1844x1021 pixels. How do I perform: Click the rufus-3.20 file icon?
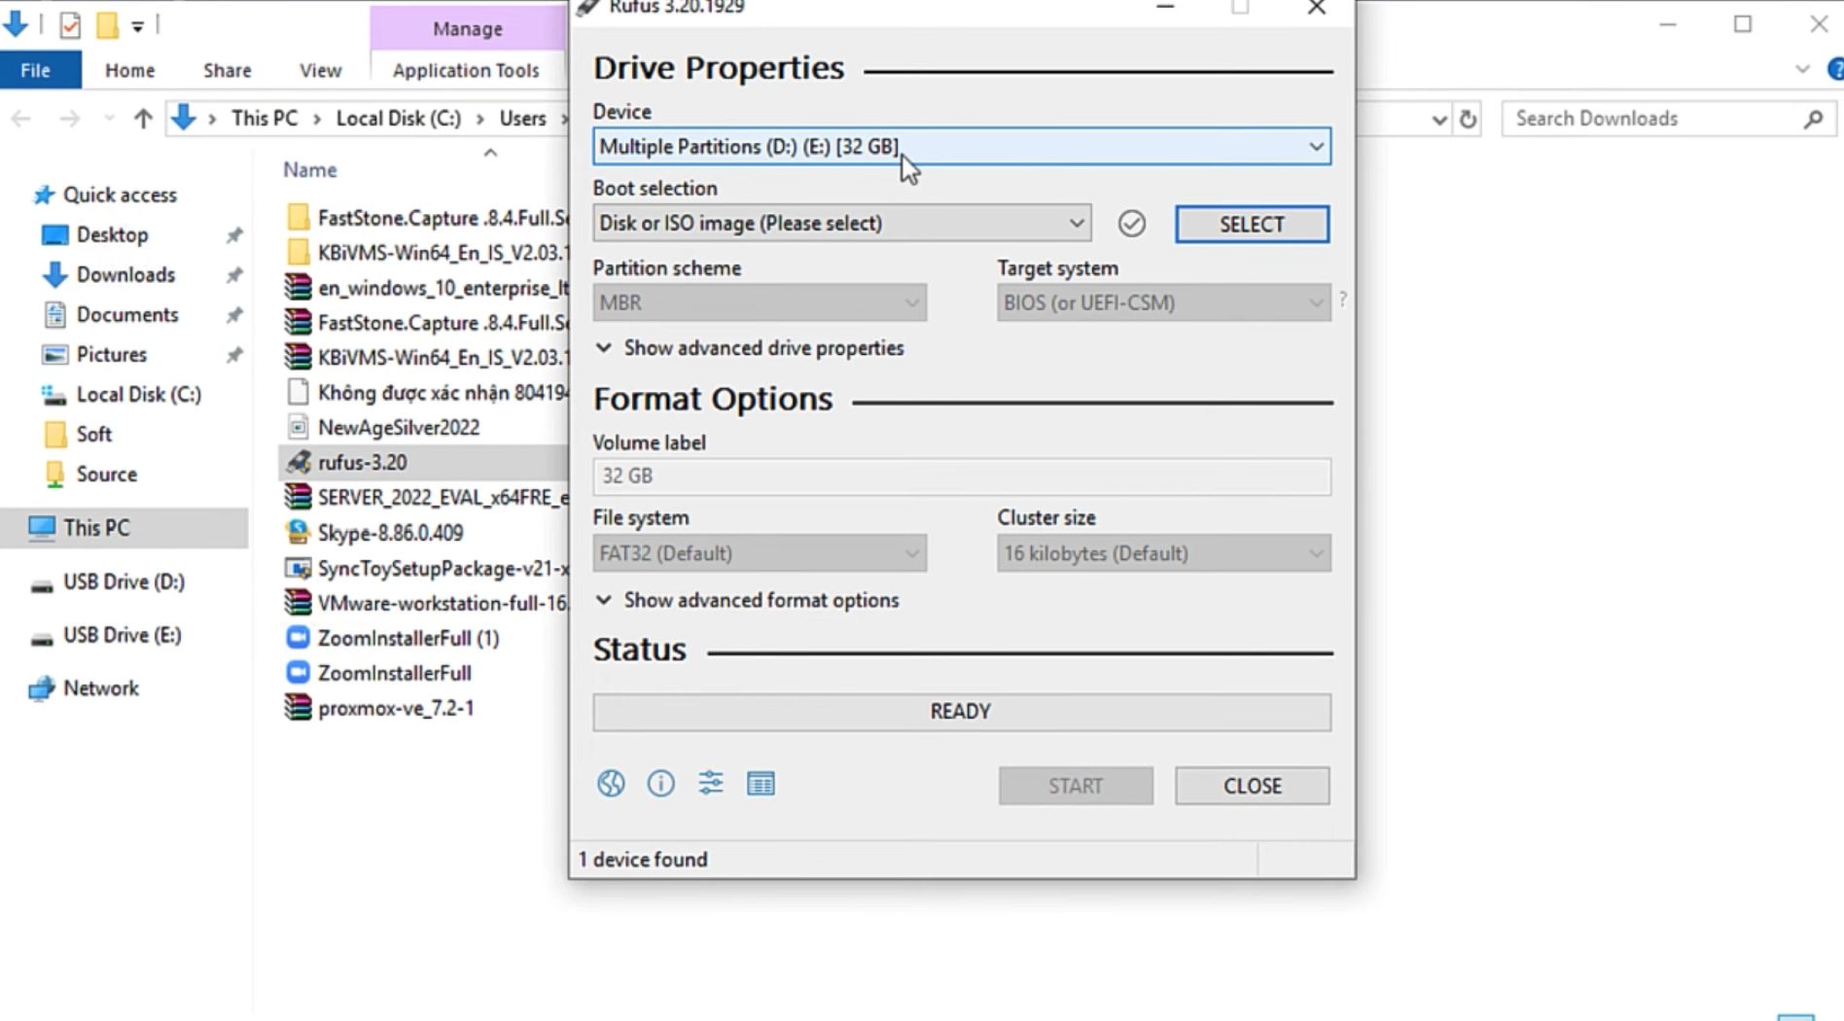(x=299, y=463)
